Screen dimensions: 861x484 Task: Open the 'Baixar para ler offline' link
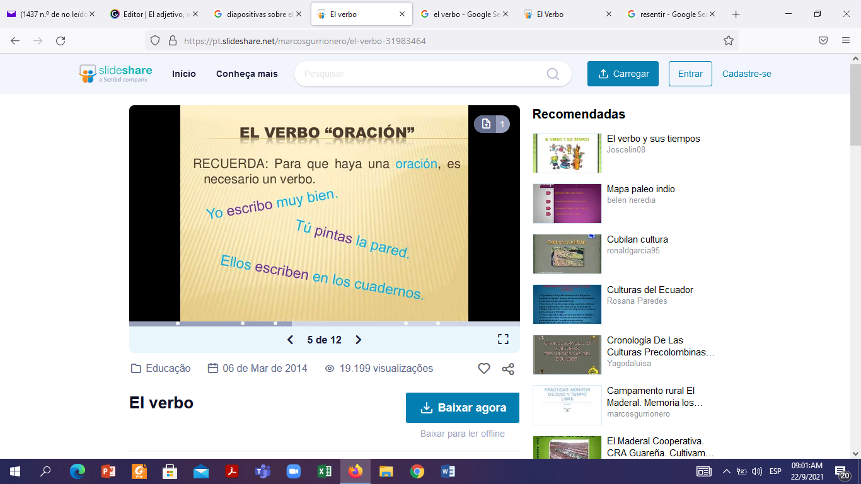pos(462,434)
